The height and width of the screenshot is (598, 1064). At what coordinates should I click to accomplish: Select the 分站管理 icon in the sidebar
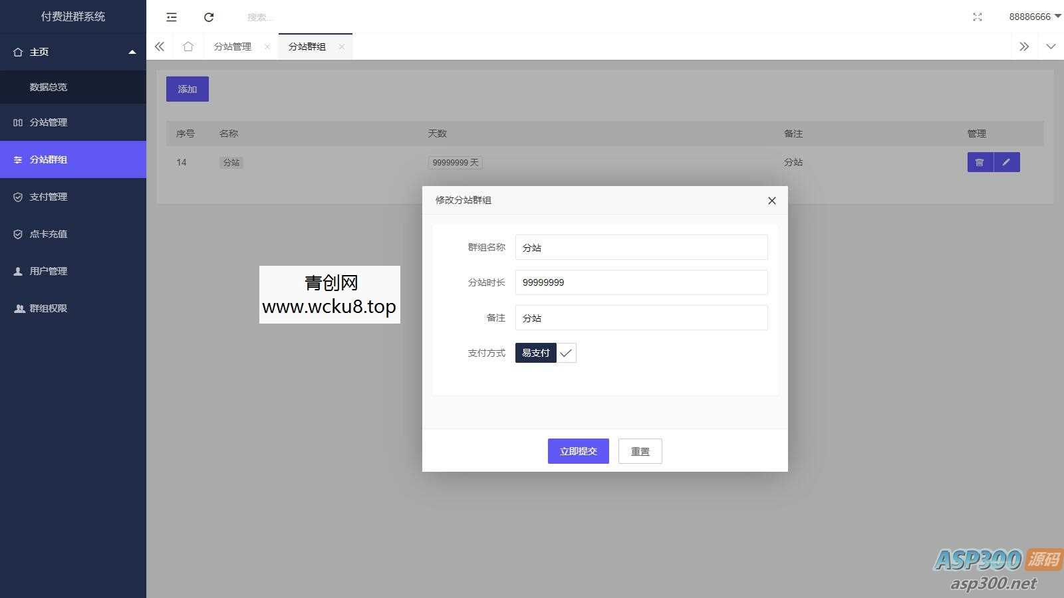point(18,122)
